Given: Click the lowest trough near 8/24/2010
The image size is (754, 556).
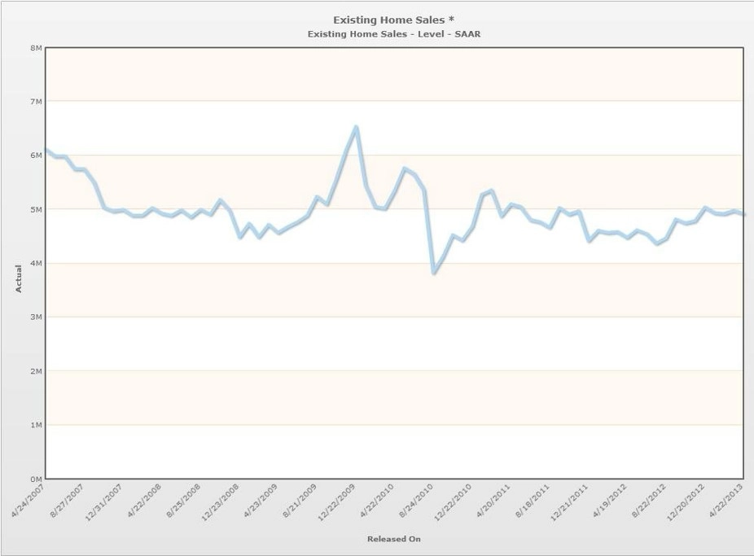Looking at the screenshot, I should coord(434,273).
